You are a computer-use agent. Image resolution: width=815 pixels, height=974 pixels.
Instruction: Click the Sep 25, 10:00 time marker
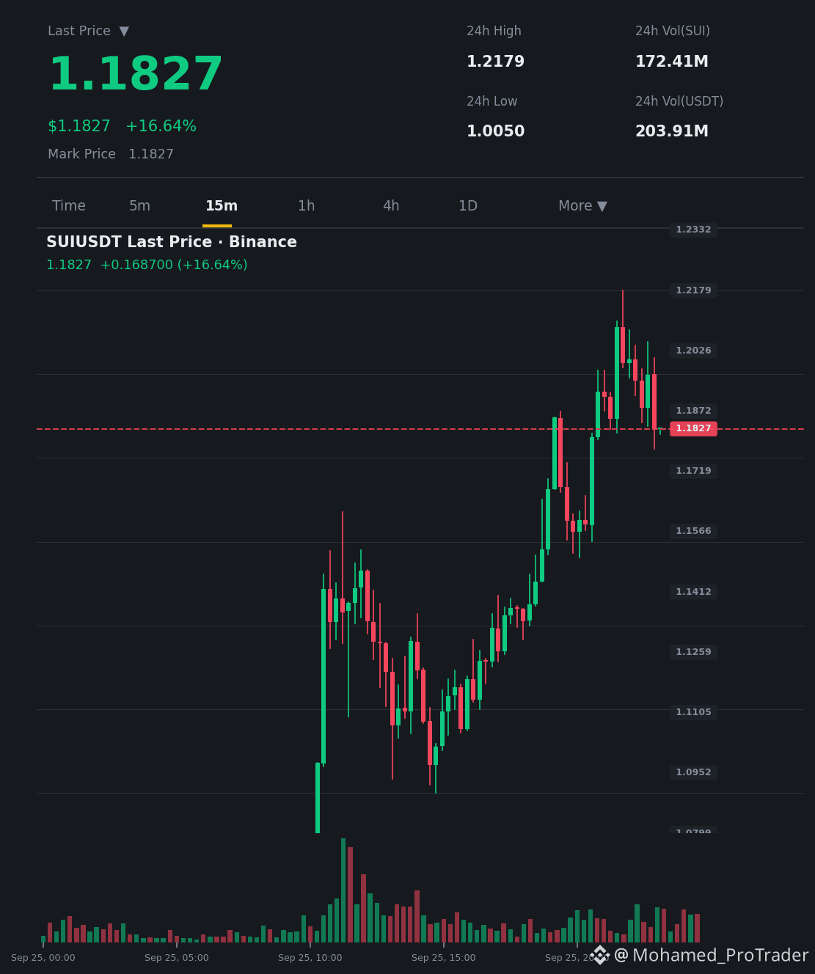point(310,958)
